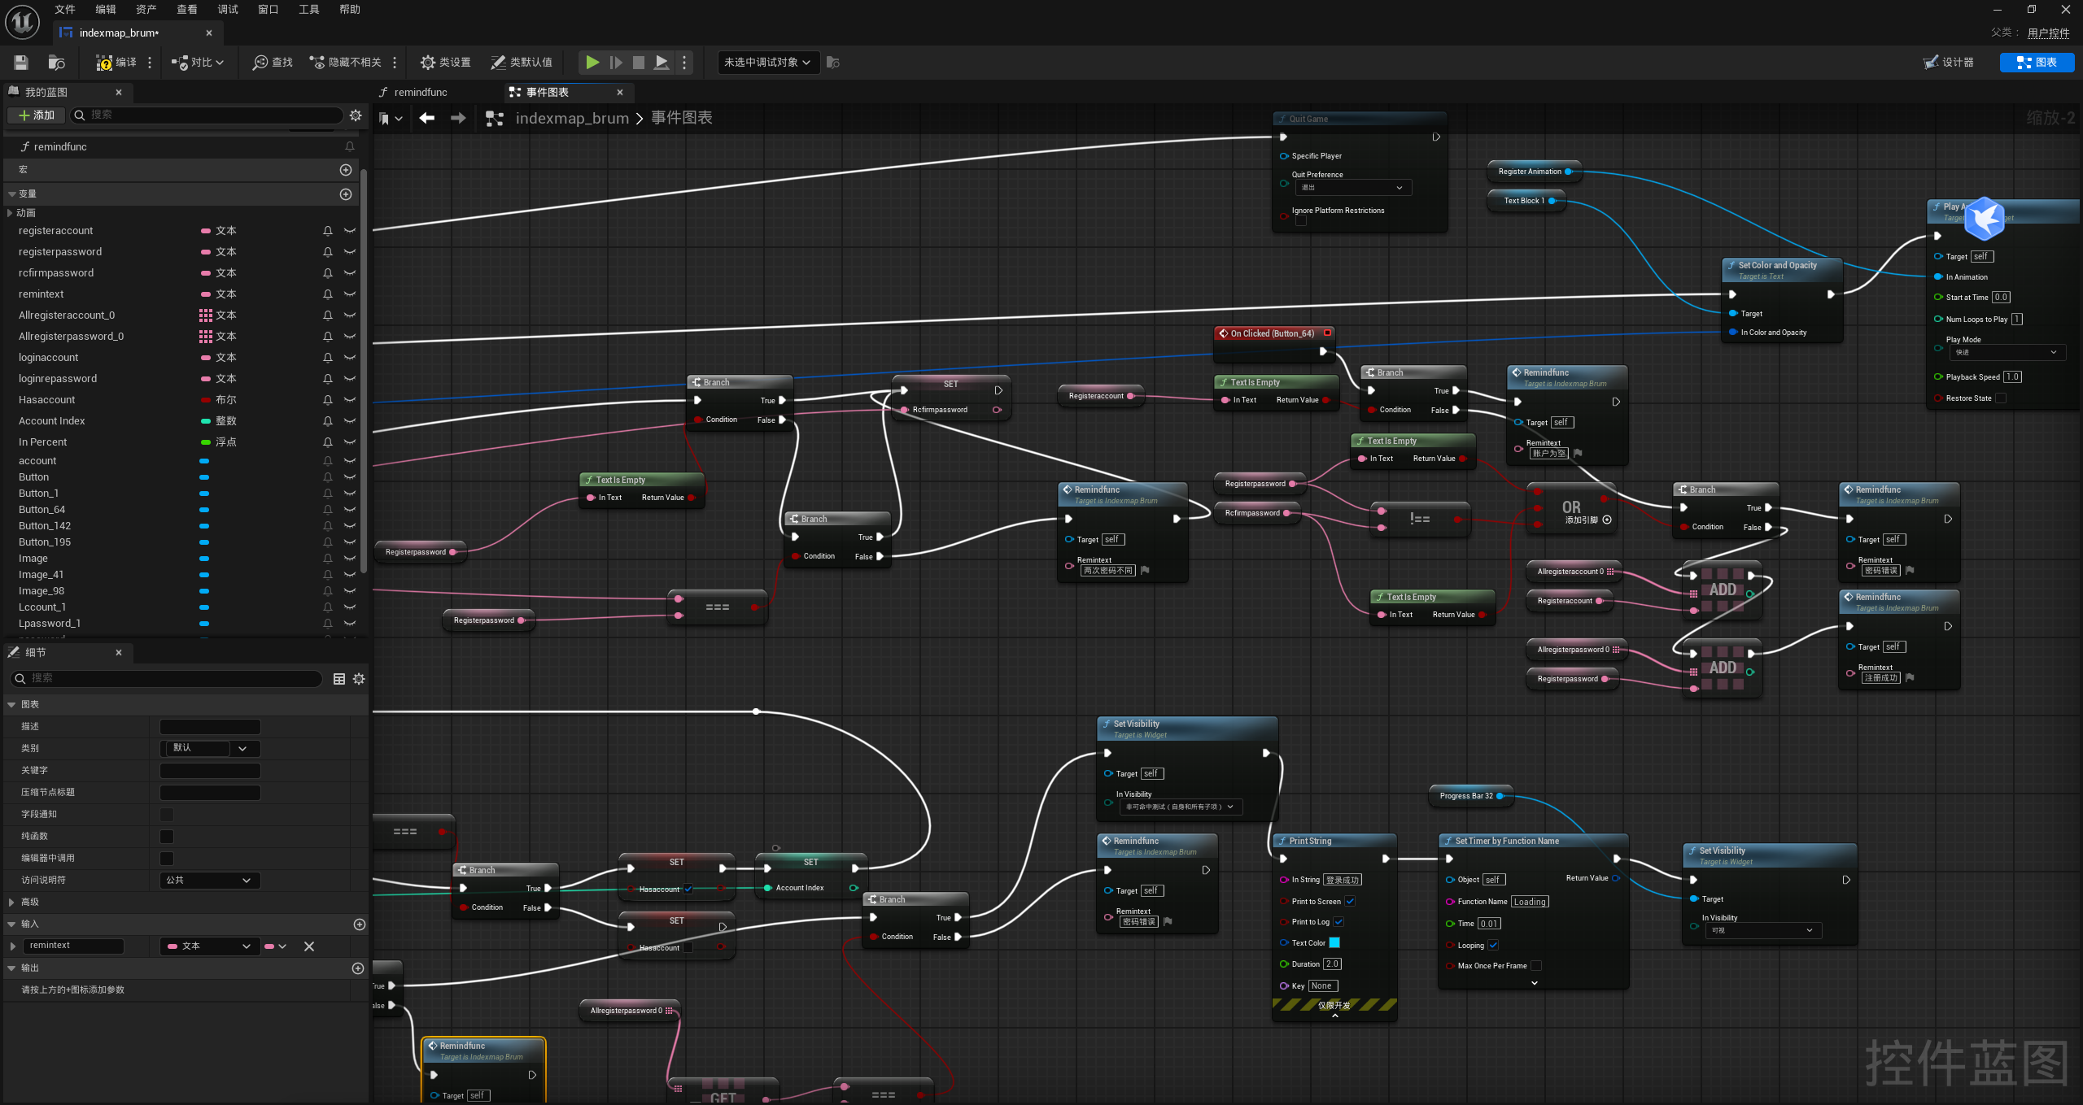Expand the 高级 advanced section

[11, 903]
